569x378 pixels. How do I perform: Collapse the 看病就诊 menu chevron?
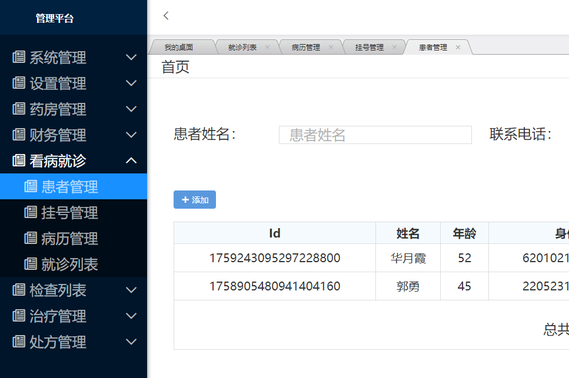[x=132, y=160]
